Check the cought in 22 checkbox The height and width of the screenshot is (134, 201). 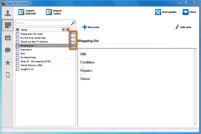tap(18, 69)
